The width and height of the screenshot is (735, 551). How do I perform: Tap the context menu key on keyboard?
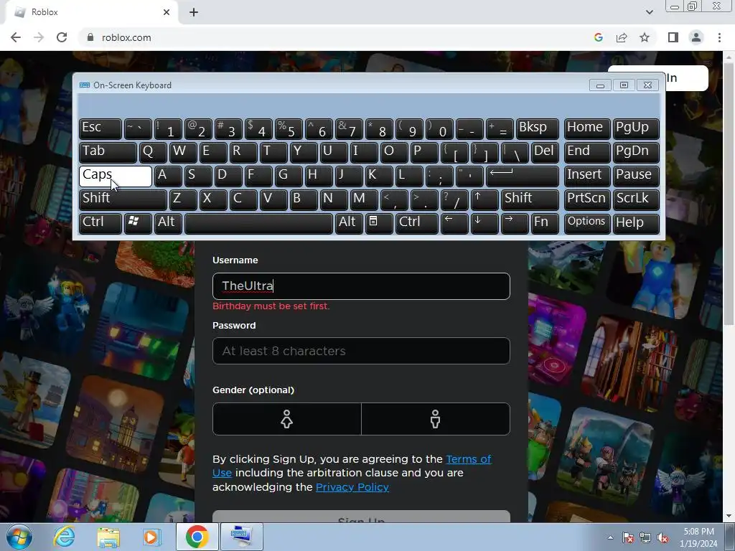coord(379,222)
